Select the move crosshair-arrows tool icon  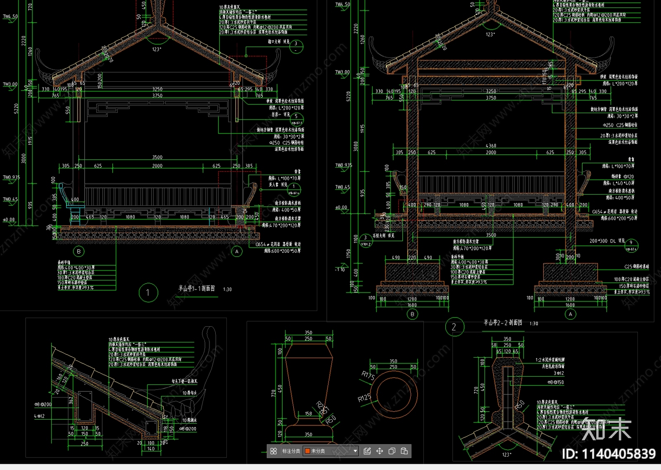(x=380, y=451)
